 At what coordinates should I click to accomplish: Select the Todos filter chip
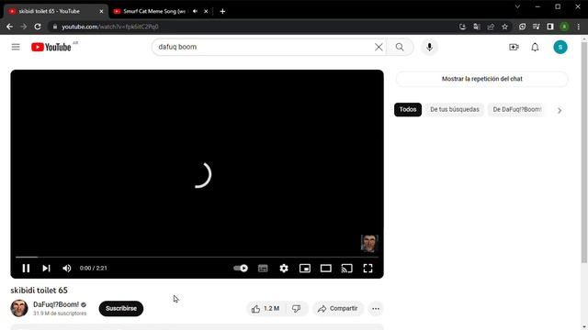pos(408,110)
